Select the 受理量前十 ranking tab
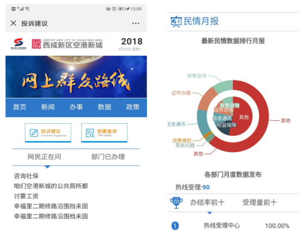 coord(260,203)
